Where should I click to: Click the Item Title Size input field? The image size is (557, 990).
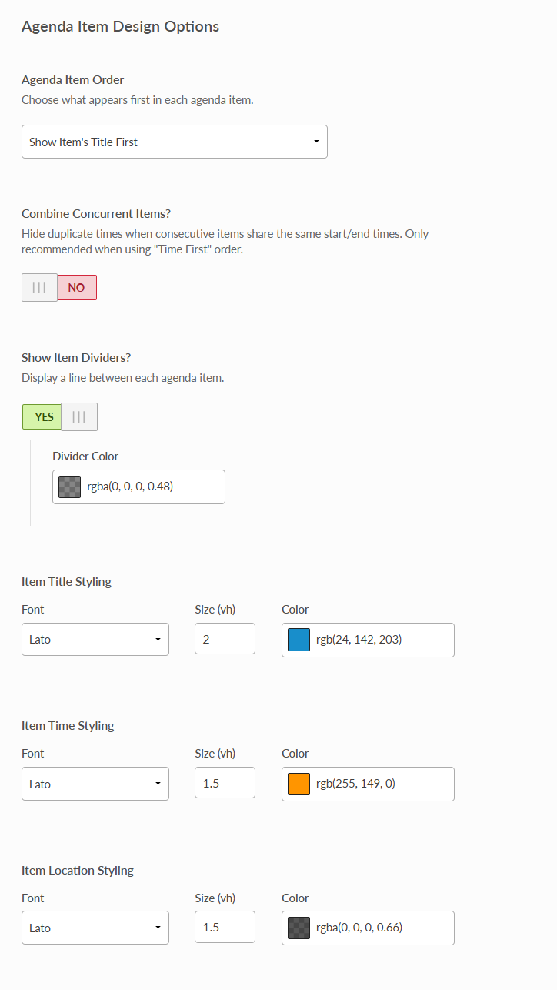pos(224,639)
